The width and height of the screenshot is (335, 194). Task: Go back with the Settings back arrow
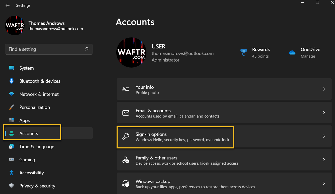(x=7, y=5)
